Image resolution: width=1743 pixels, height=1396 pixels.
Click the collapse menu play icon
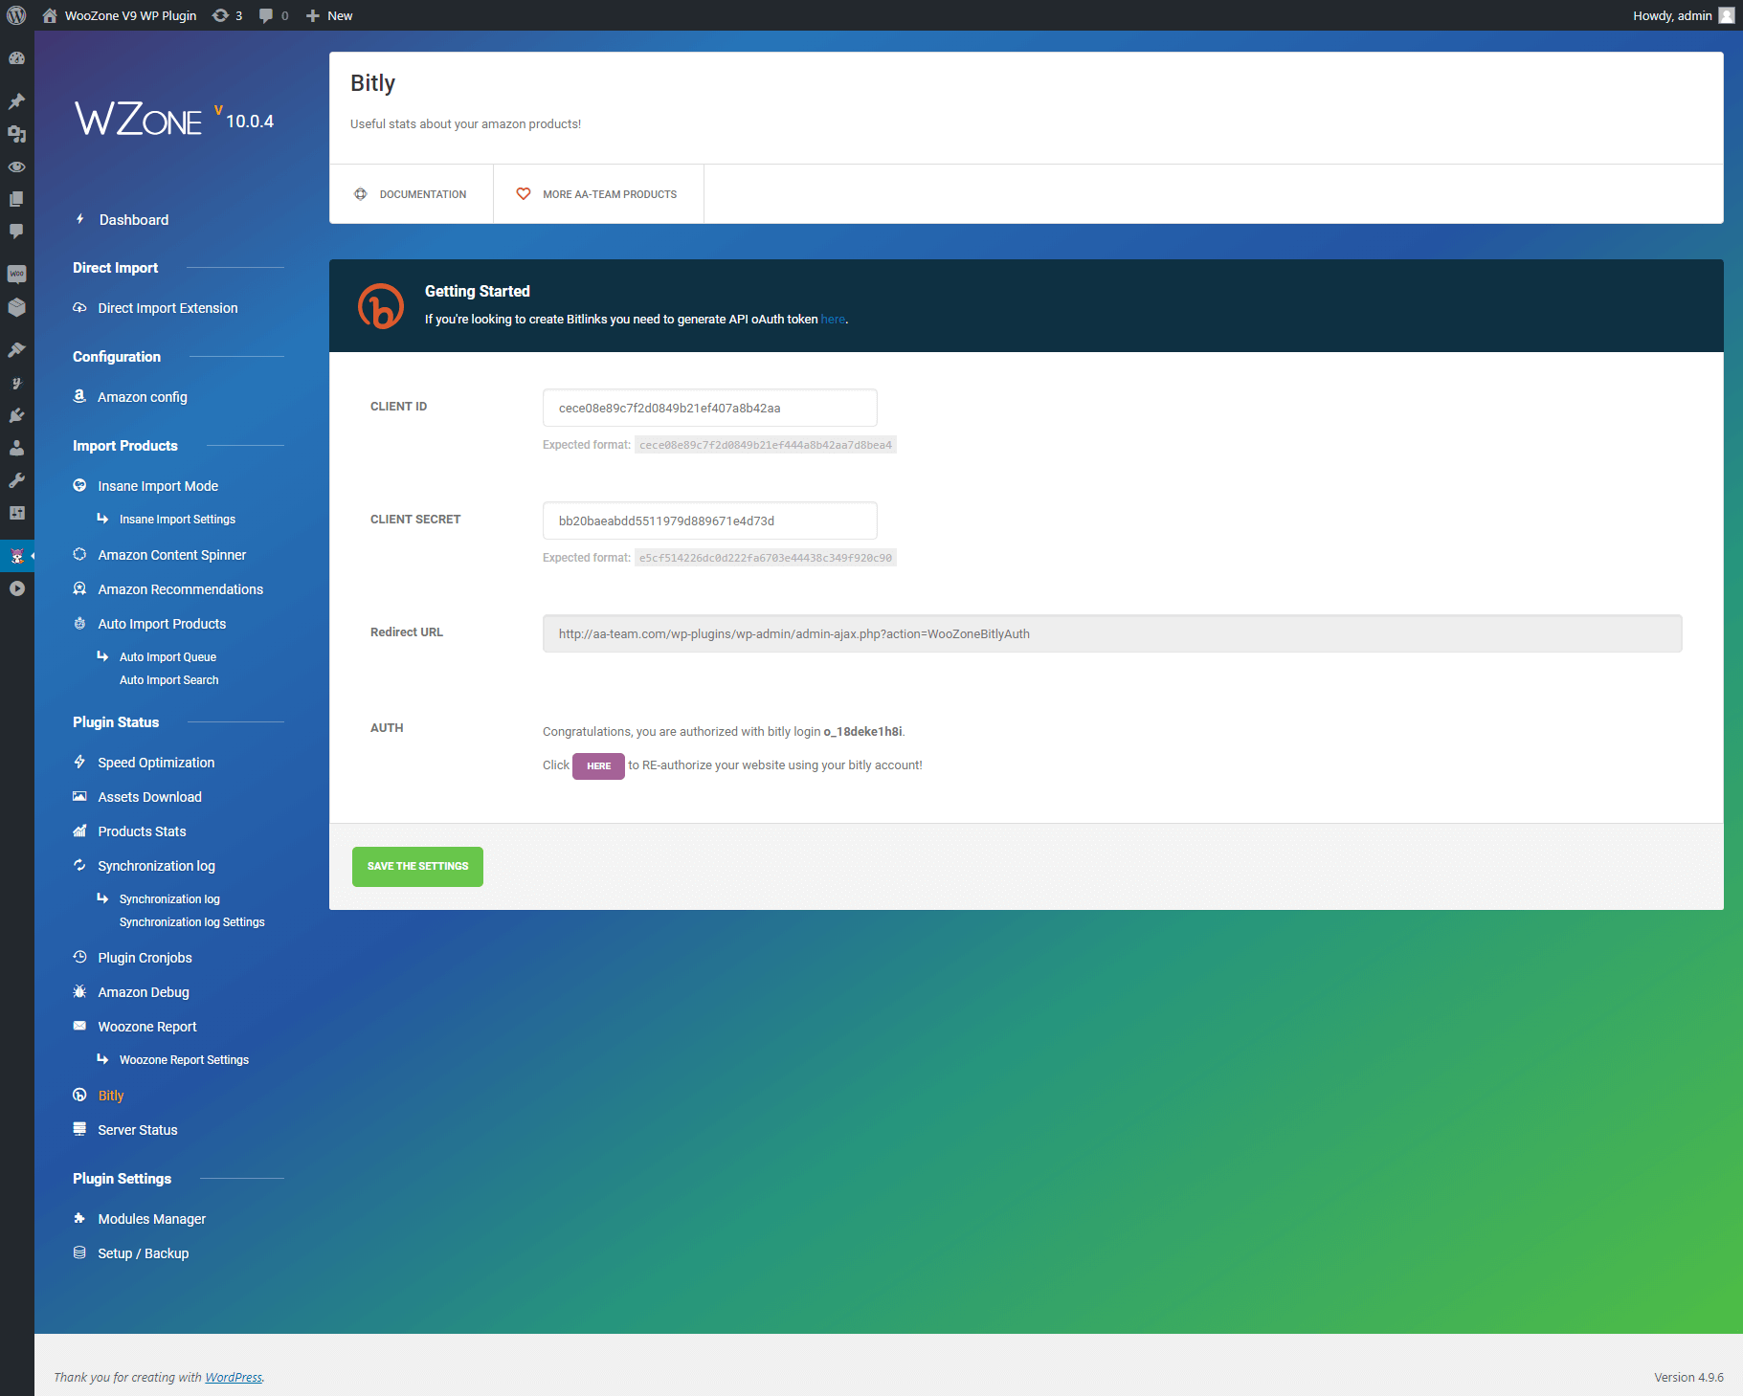pos(16,588)
